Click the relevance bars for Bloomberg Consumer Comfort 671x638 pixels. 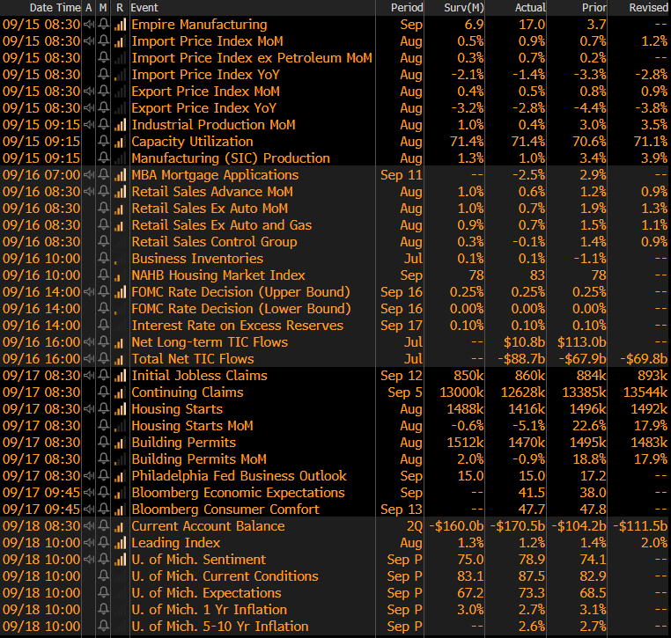pos(121,510)
